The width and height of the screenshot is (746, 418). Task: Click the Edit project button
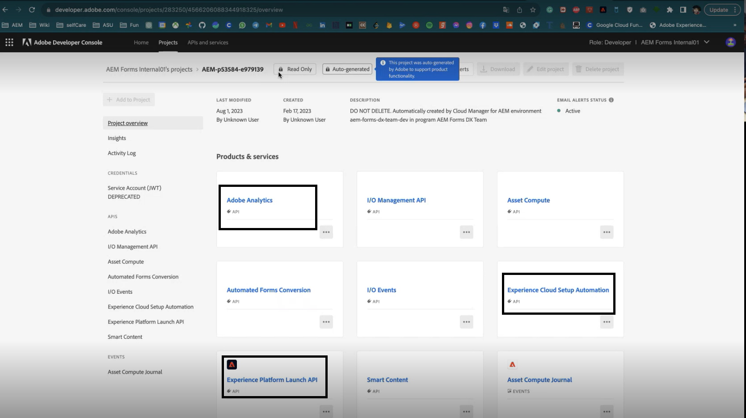(546, 69)
